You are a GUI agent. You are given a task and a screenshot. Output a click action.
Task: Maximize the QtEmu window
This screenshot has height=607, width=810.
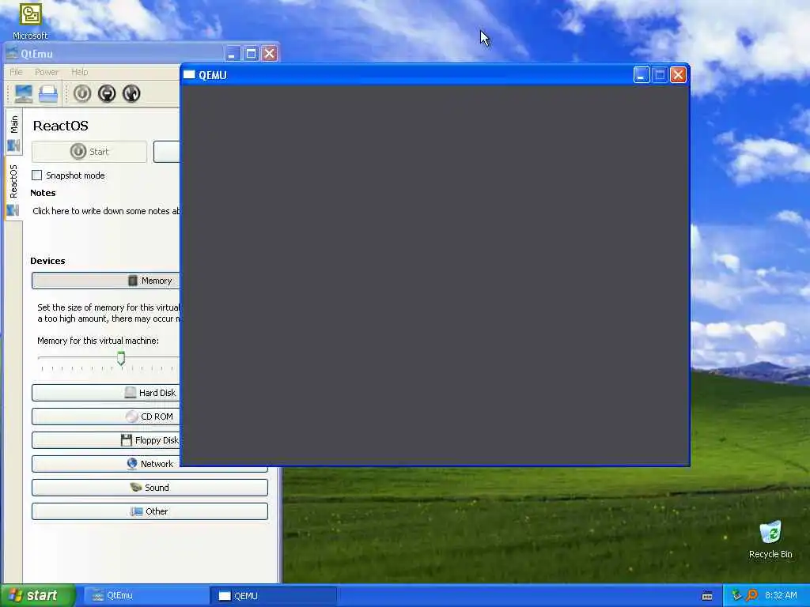pyautogui.click(x=251, y=53)
